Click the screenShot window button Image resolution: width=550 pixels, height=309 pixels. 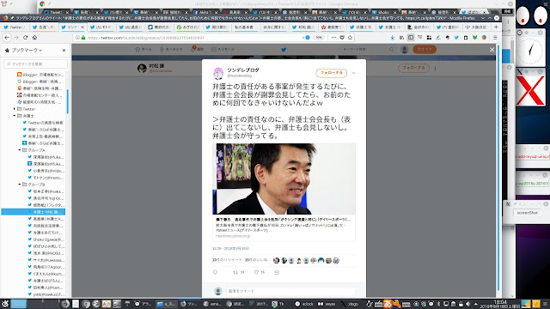(x=527, y=213)
